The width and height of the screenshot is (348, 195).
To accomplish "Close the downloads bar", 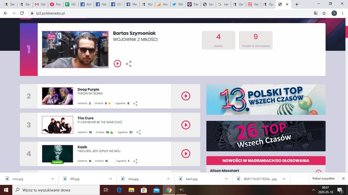I will point(343,178).
